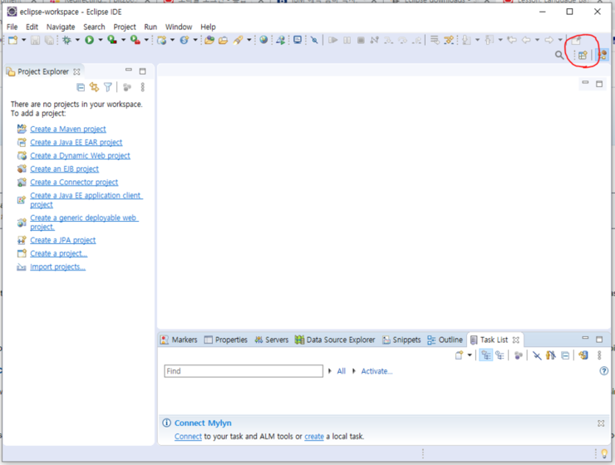Open the Window menu

[x=179, y=27]
